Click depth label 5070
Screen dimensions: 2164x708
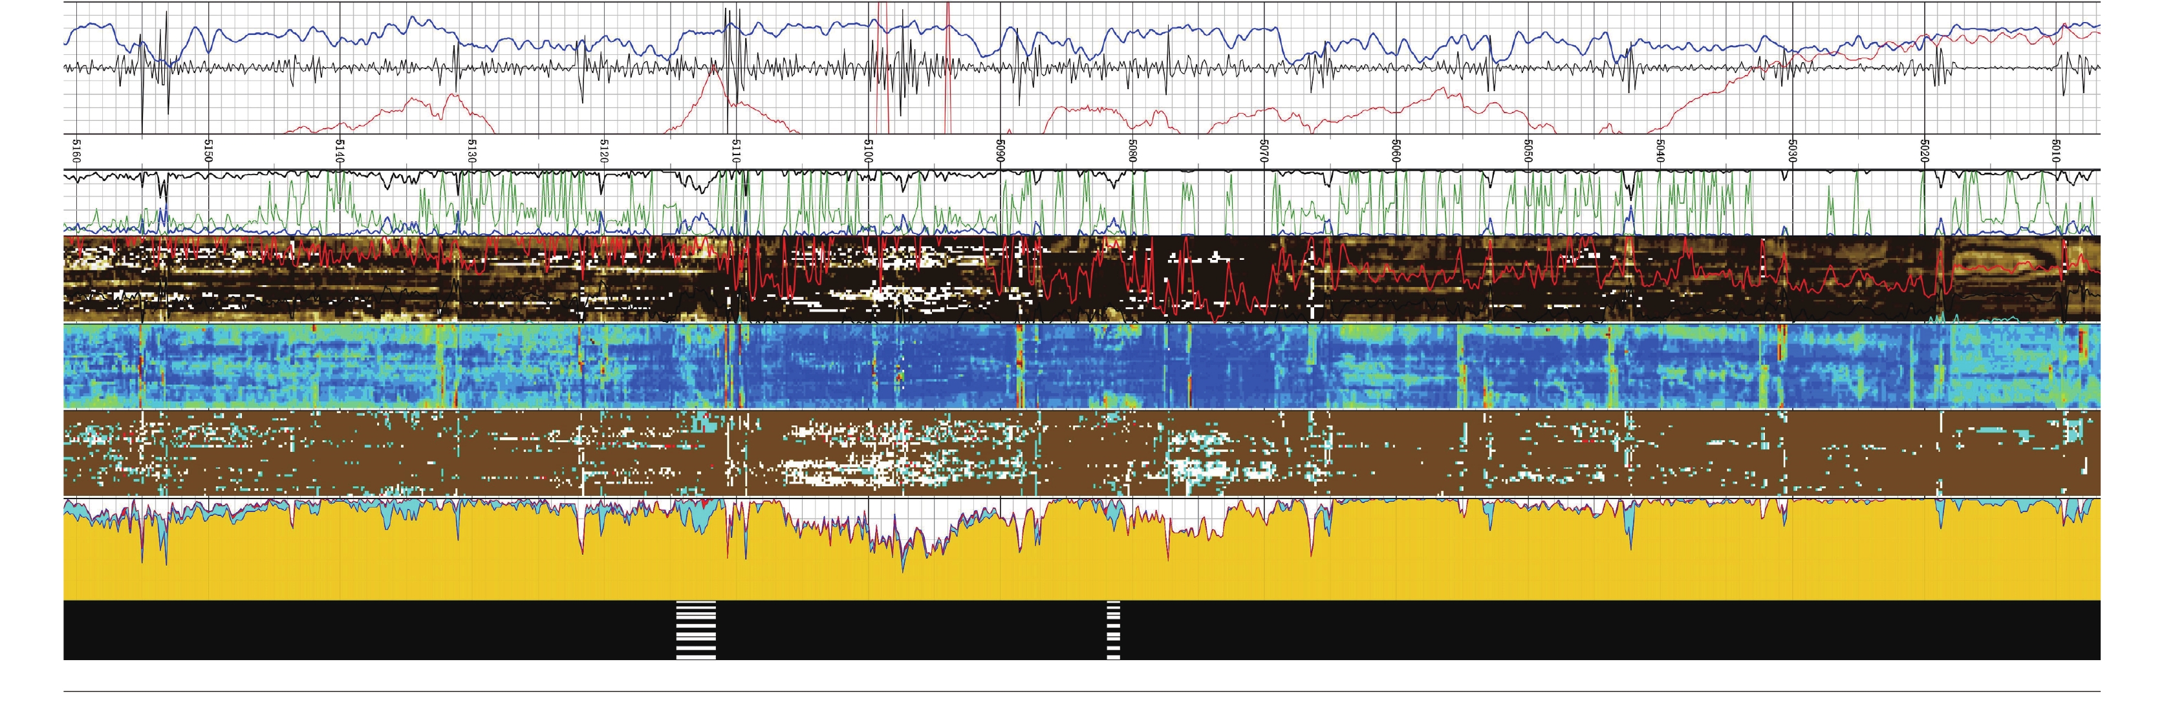coord(1264,153)
